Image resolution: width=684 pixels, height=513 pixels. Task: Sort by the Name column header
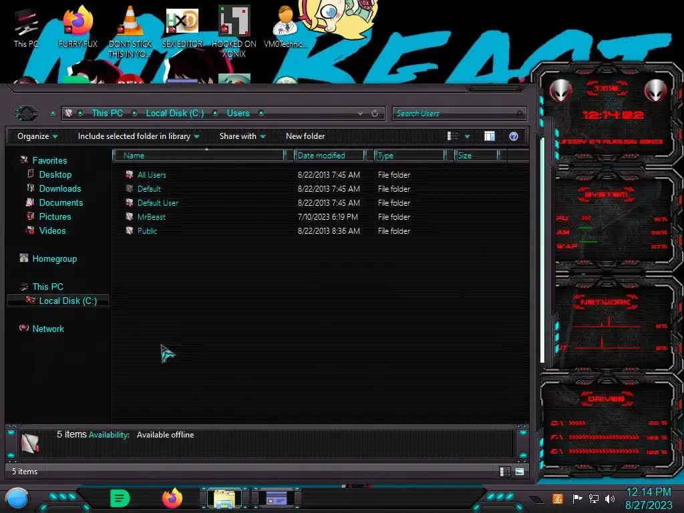[199, 156]
